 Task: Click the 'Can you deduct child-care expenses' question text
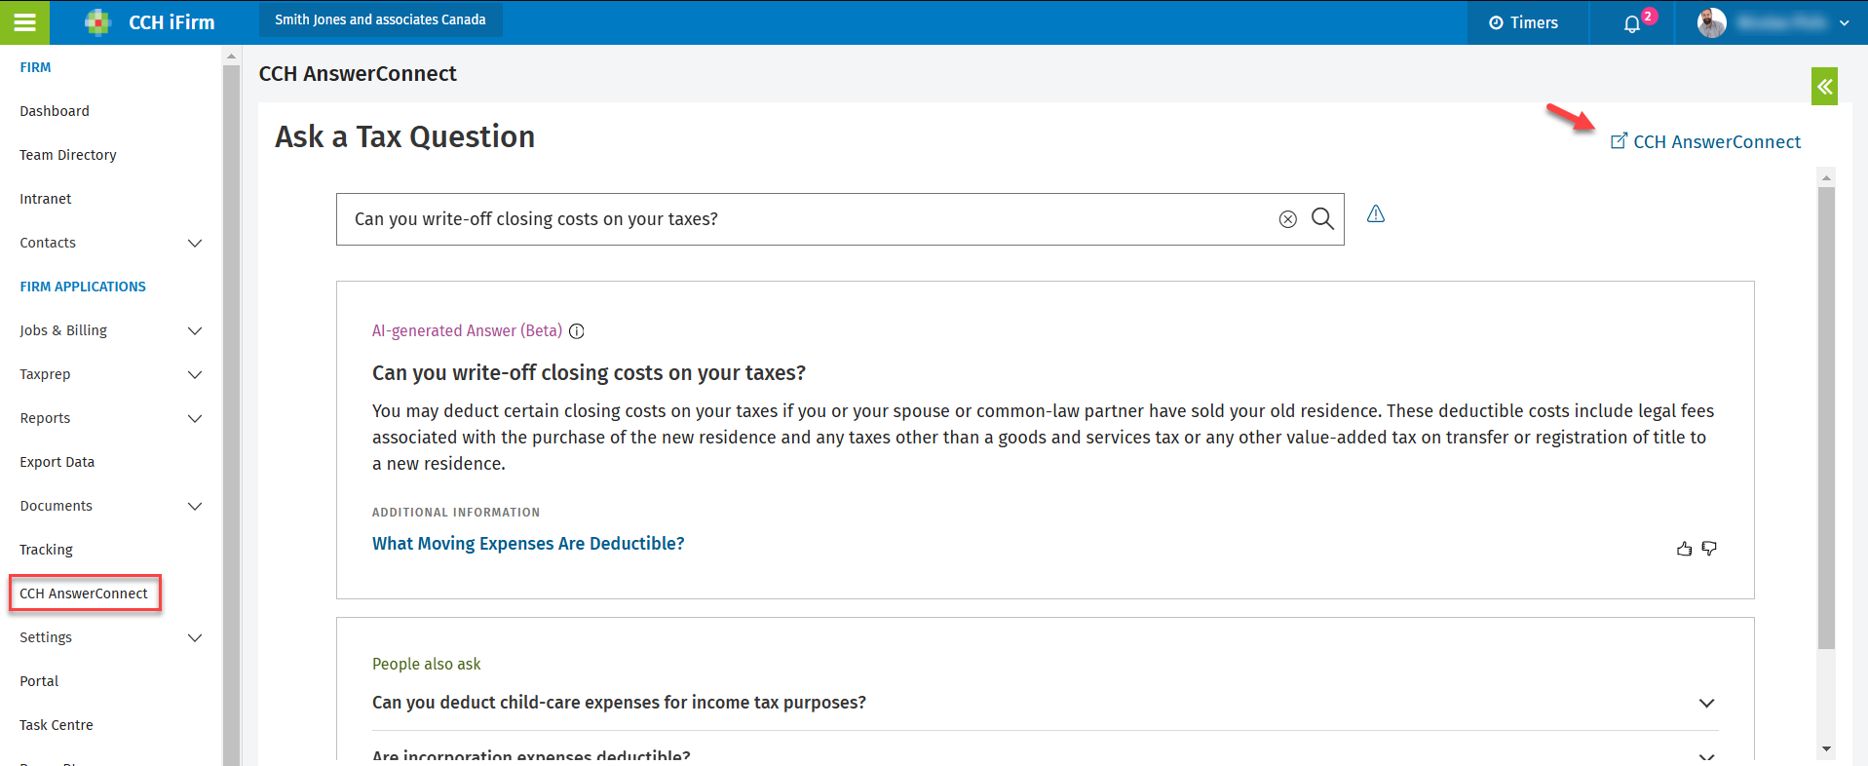619,703
